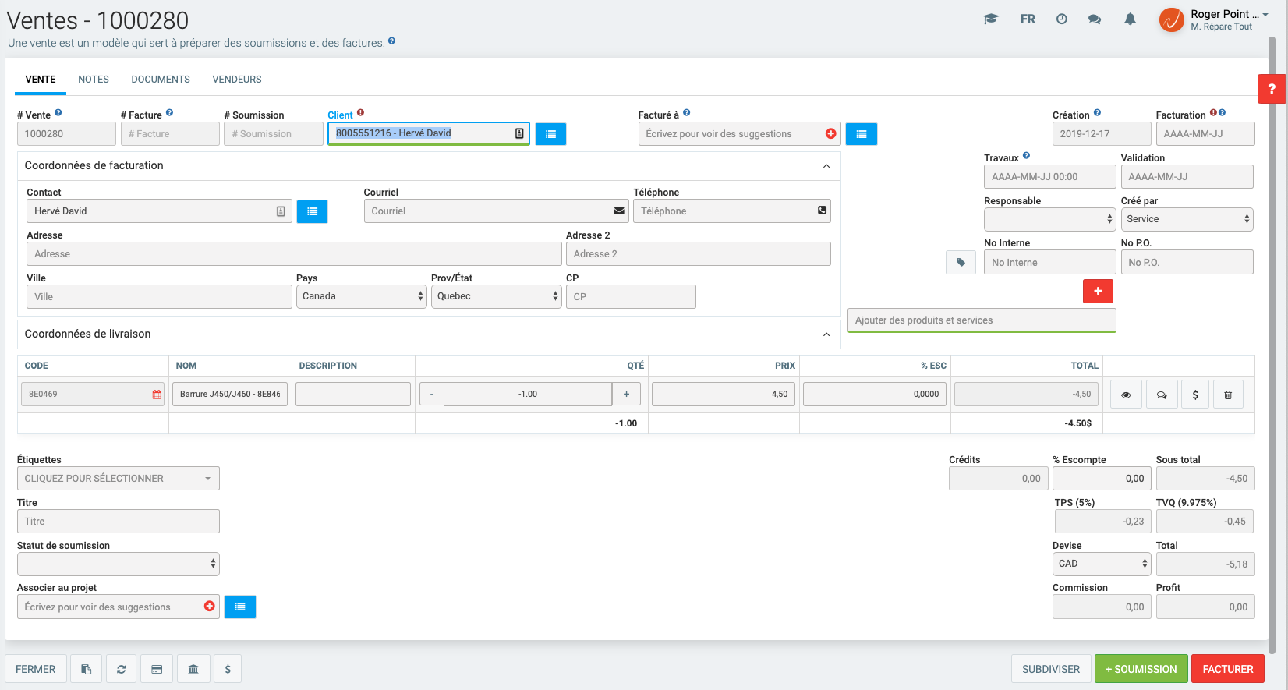Toggle the eye icon on product row
The height and width of the screenshot is (690, 1288).
pos(1126,395)
